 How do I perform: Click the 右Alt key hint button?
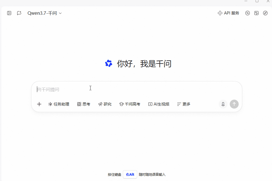pyautogui.click(x=130, y=174)
